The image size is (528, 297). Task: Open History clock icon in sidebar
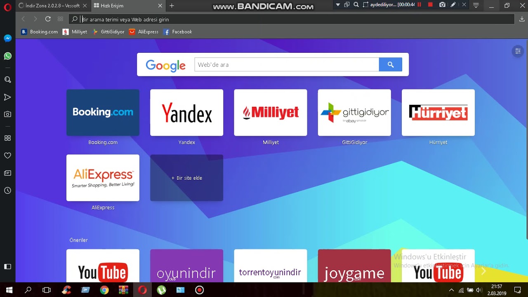coord(7,191)
